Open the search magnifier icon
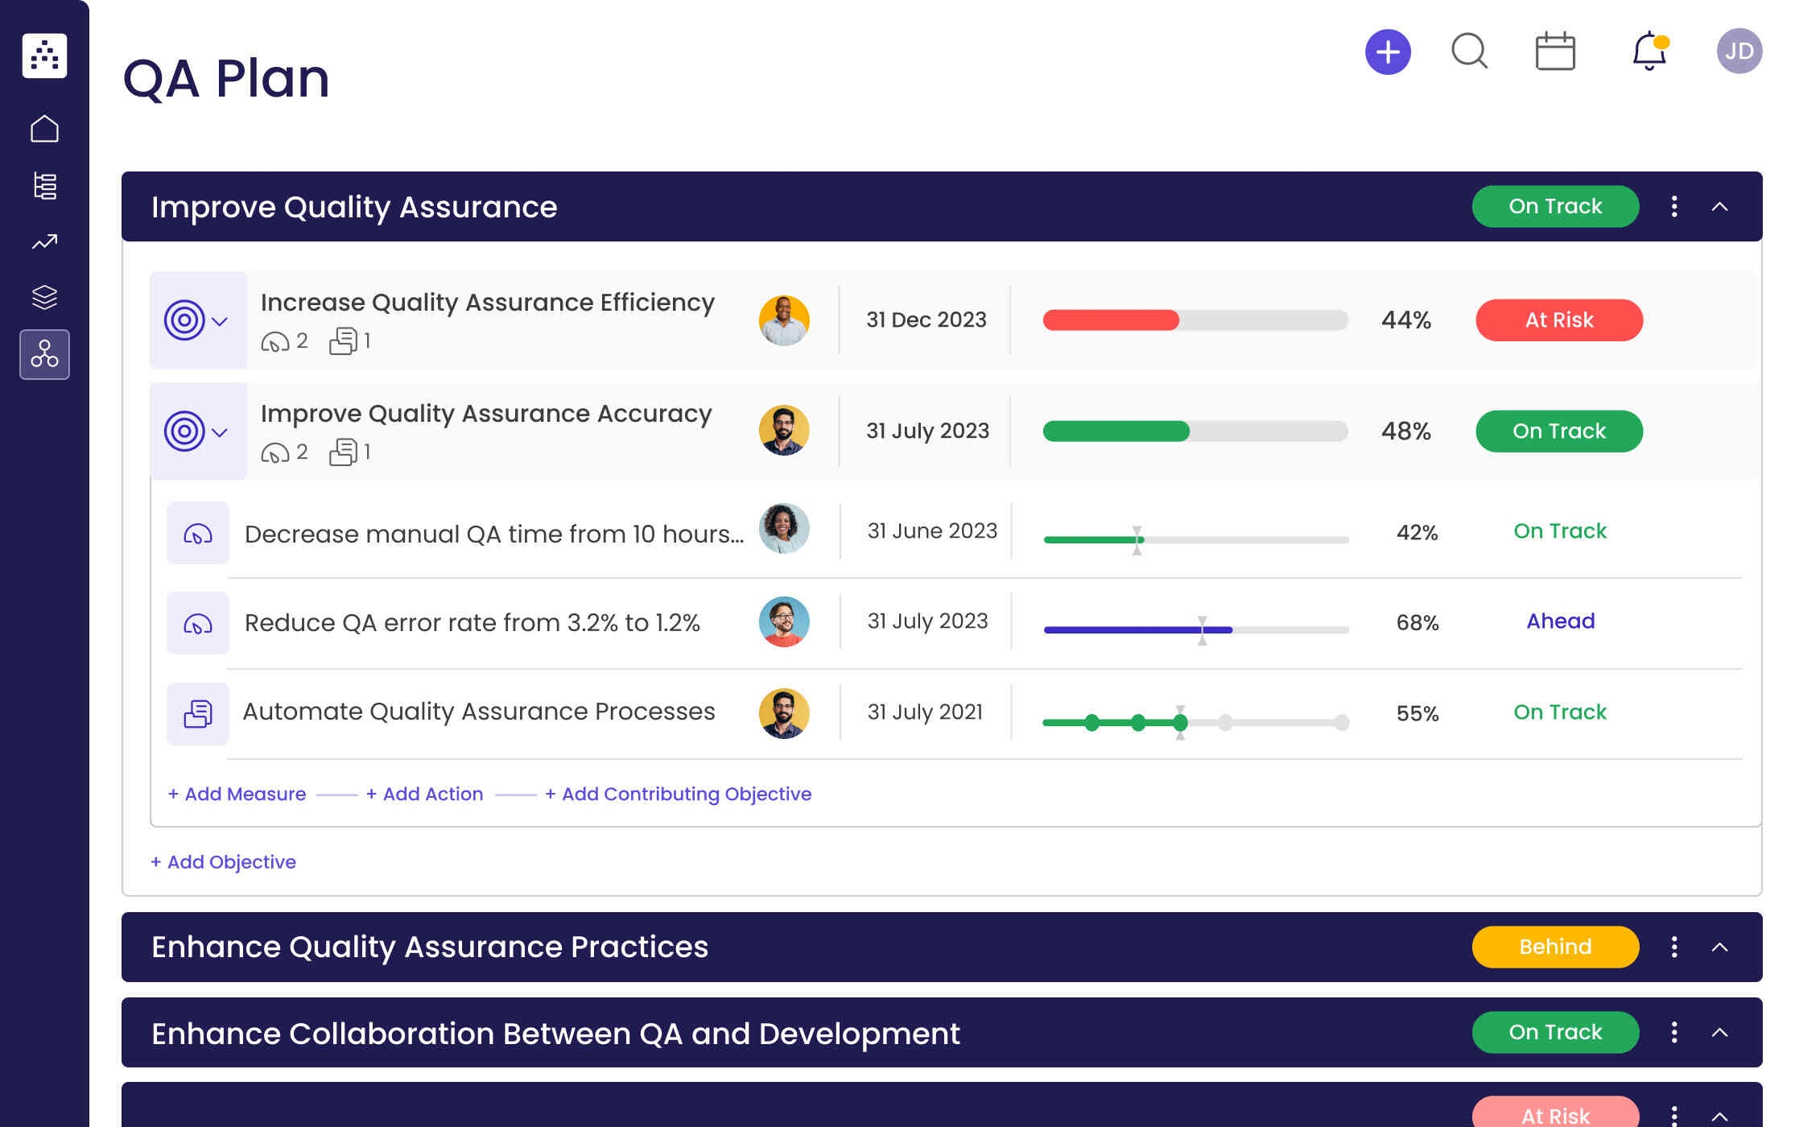 [1469, 52]
